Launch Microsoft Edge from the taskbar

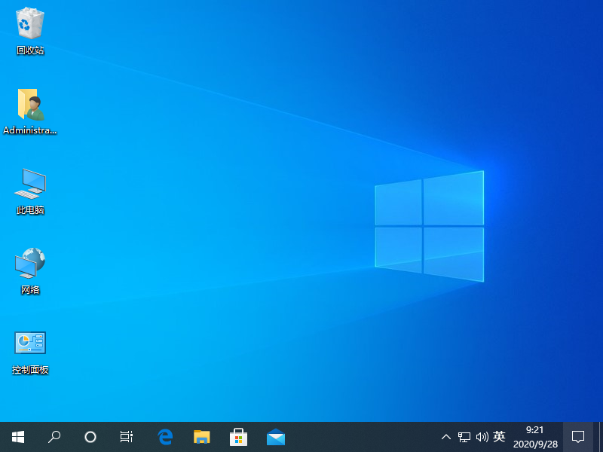tap(165, 437)
